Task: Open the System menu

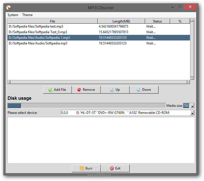Action: (x=13, y=15)
